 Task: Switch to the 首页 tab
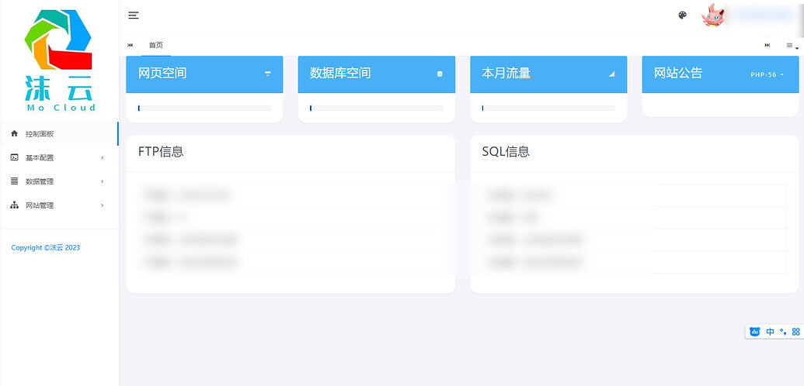coord(156,46)
